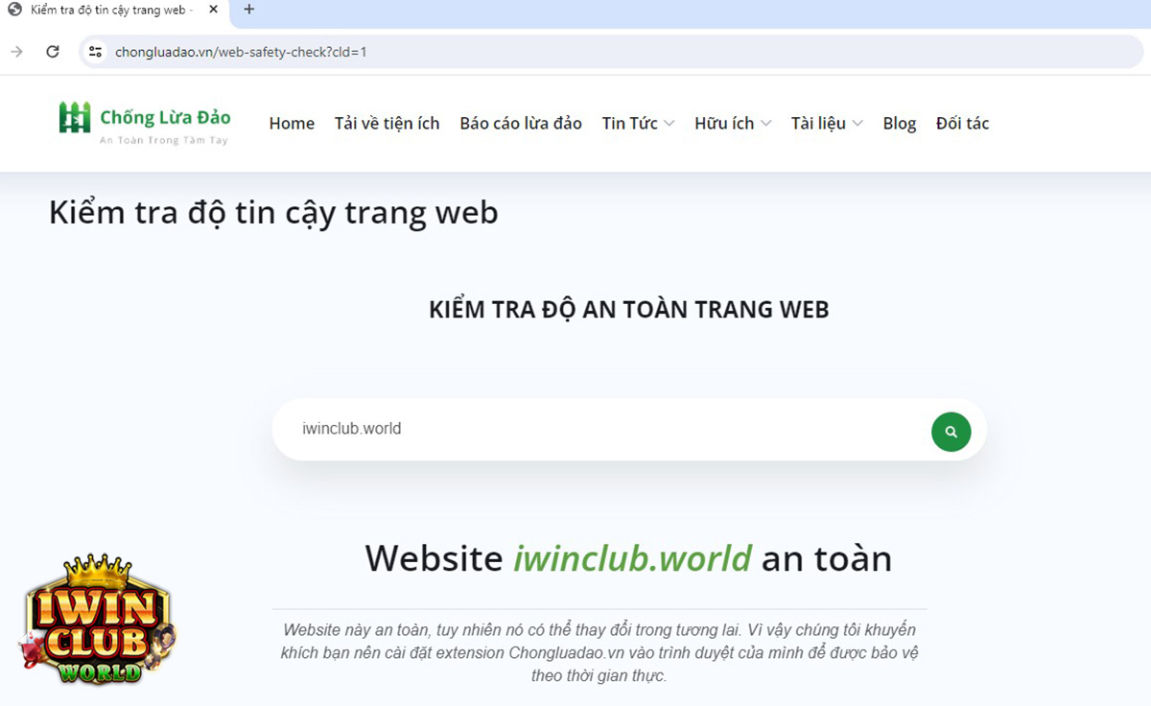Open the Home menu item

tap(292, 123)
